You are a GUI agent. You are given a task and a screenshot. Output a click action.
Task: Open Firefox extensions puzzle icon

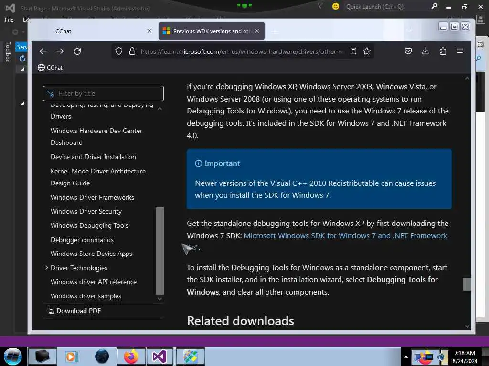click(443, 51)
